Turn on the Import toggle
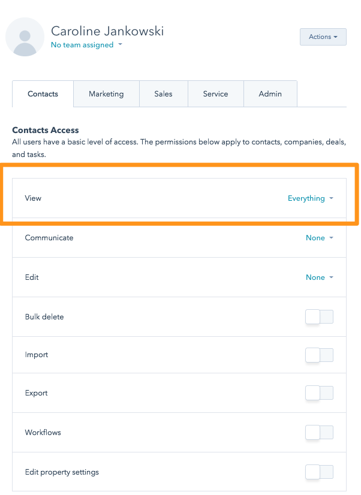 point(319,355)
